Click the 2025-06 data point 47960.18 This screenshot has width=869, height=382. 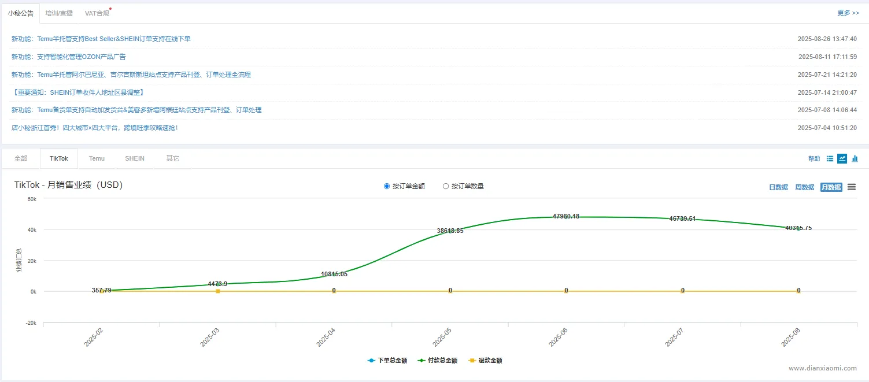point(566,217)
